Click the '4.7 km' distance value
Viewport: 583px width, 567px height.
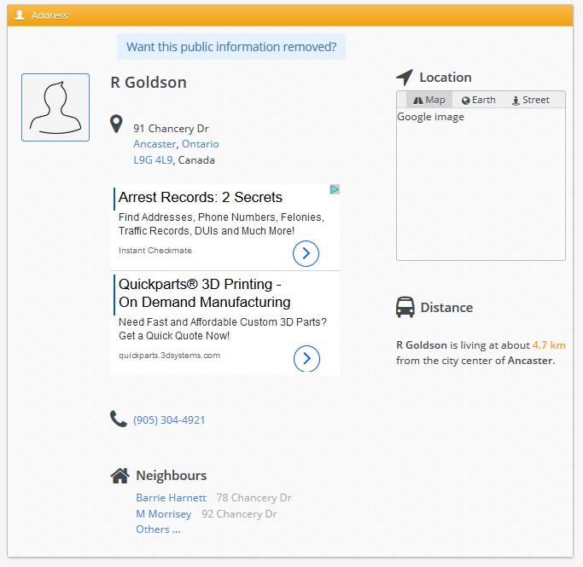coord(549,345)
